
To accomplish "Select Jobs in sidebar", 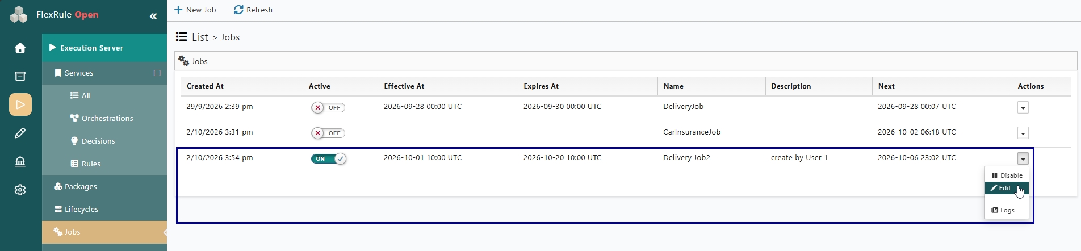I will [x=104, y=232].
